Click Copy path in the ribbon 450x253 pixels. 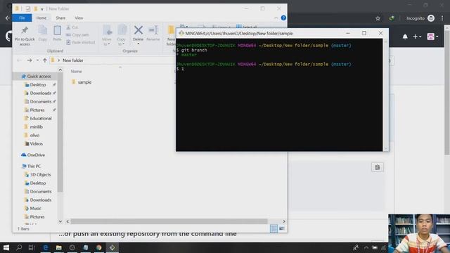[x=77, y=34]
